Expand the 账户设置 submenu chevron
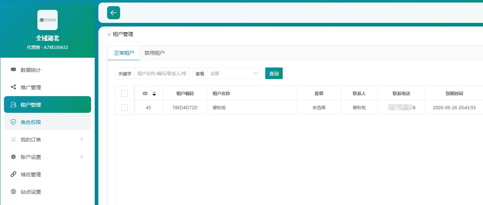The image size is (483, 205). click(x=82, y=157)
